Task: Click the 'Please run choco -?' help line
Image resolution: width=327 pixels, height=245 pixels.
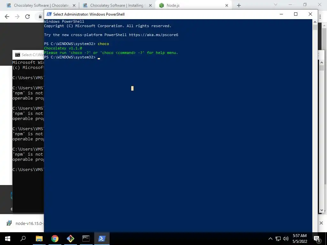Action: coord(111,53)
